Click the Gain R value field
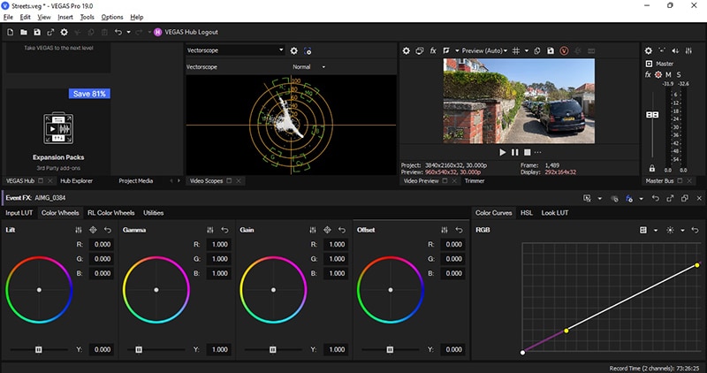This screenshot has height=373, width=707. [336, 245]
